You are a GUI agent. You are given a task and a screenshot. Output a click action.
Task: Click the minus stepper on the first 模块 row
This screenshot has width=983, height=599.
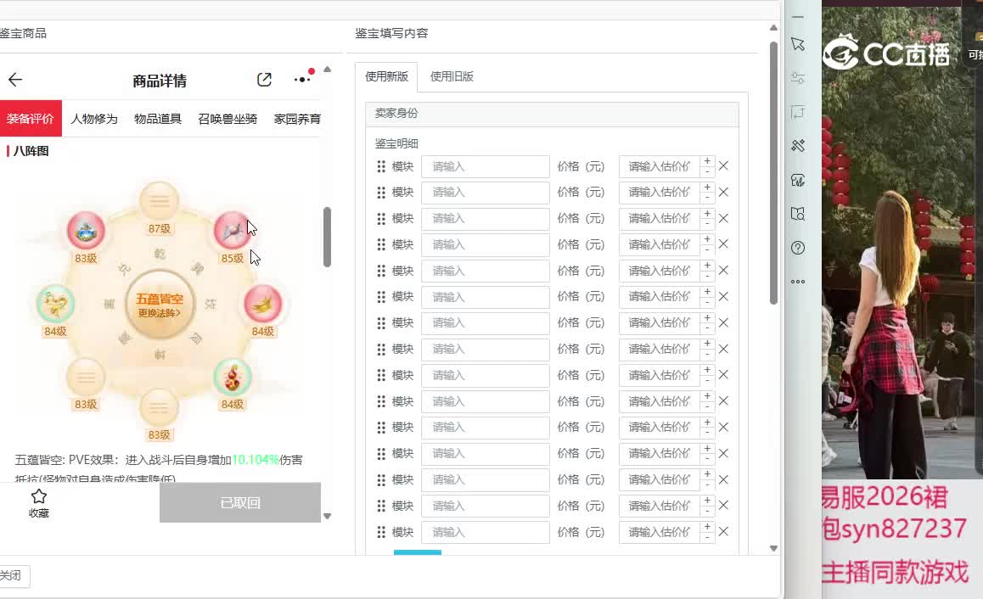click(707, 172)
